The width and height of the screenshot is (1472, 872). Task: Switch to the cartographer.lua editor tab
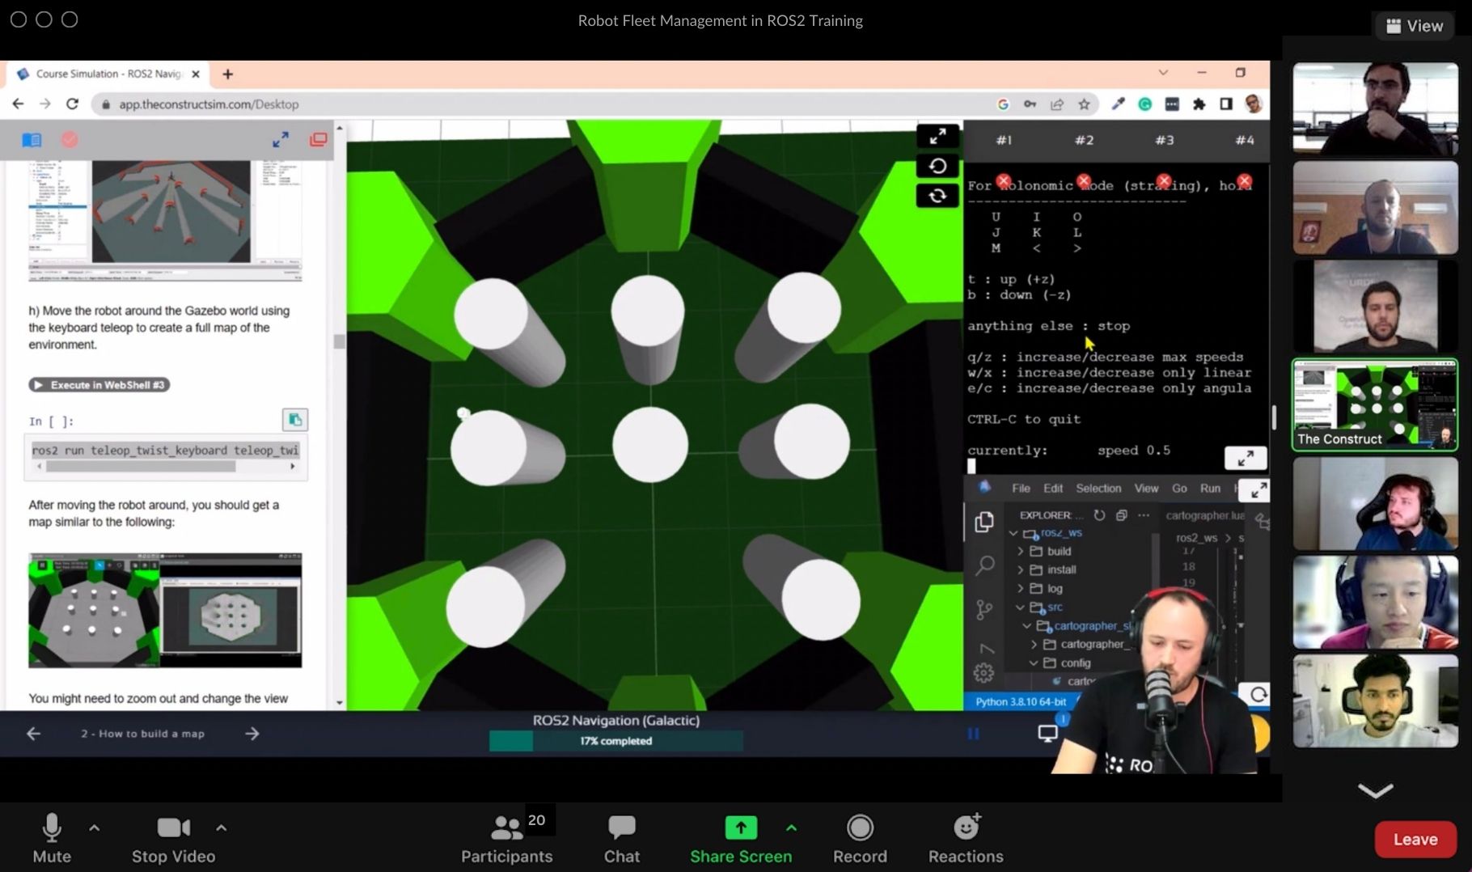point(1205,514)
